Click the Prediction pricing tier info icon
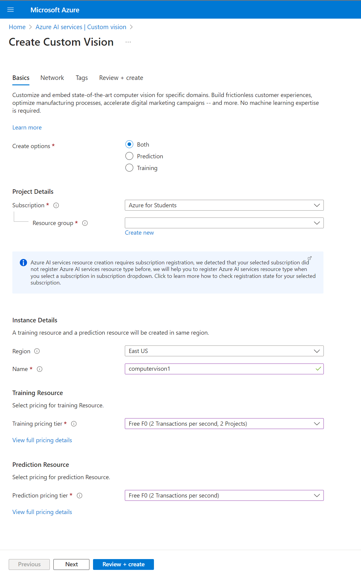This screenshot has height=575, width=361. click(80, 496)
